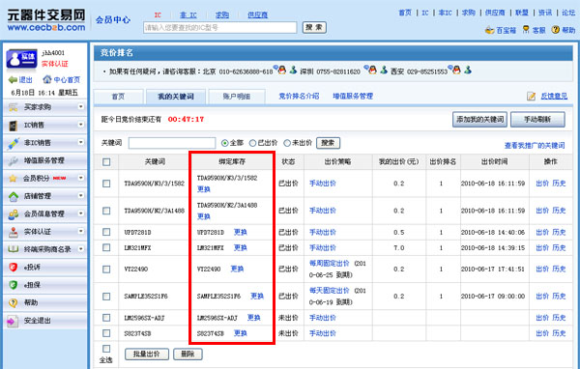Check the 全选 select-all checkbox
The height and width of the screenshot is (369, 580).
click(x=106, y=349)
